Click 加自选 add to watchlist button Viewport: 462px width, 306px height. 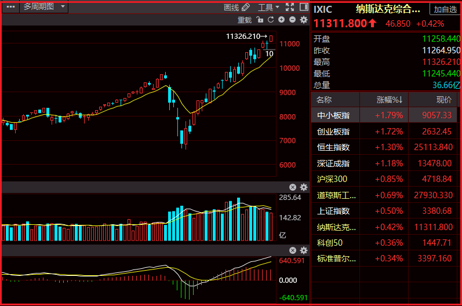445,10
